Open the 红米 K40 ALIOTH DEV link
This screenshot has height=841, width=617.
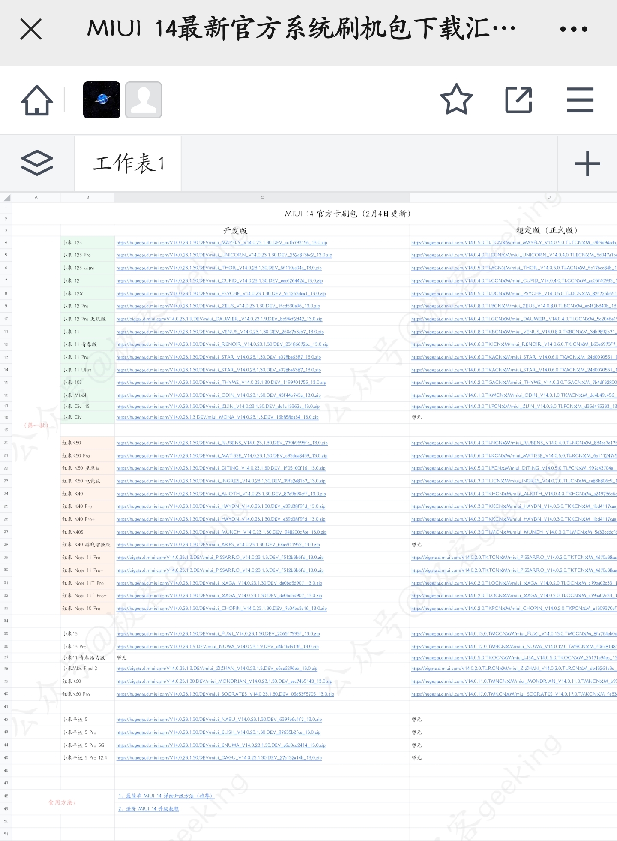(221, 494)
